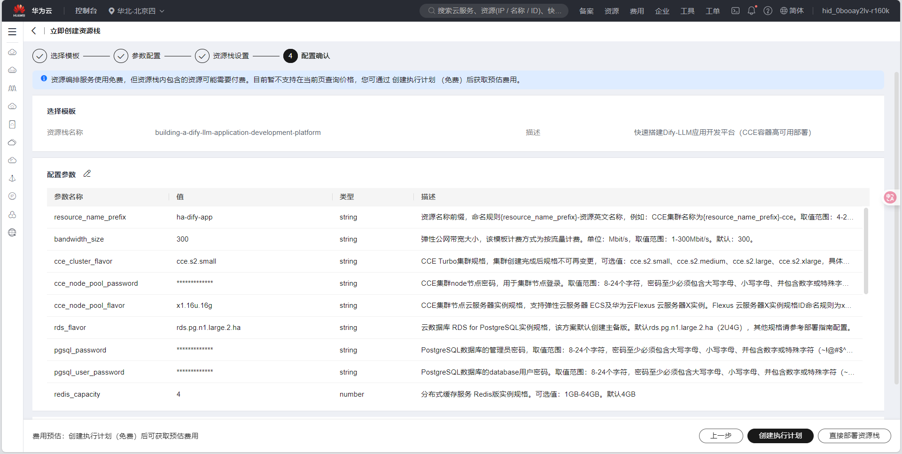Viewport: 902px width, 454px height.
Task: Click the cloud disk sidebar icon
Action: [12, 70]
